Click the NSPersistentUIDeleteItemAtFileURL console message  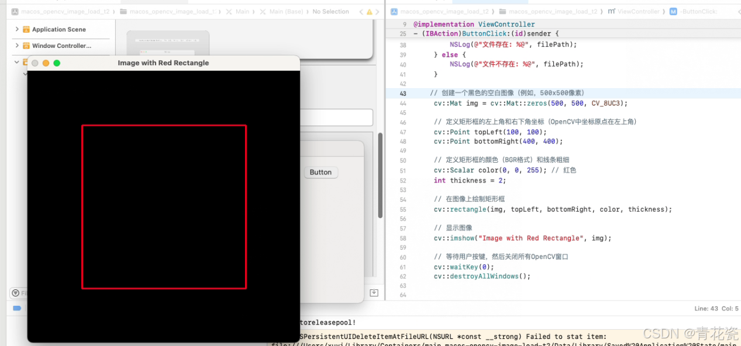(453, 336)
